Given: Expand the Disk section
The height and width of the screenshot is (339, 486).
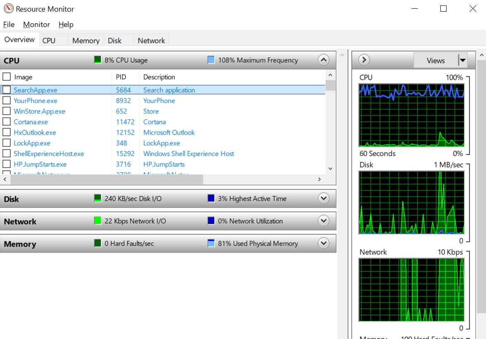Looking at the screenshot, I should [x=324, y=198].
